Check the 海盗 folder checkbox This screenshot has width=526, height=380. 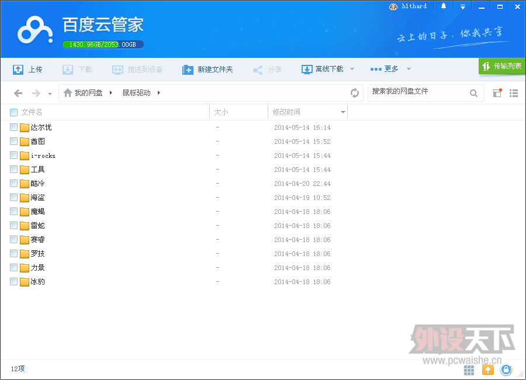coord(14,198)
